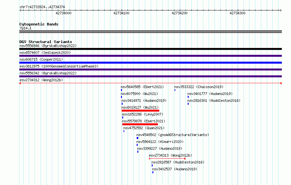Click the esv2734313 (Wong2012b) red span line
This screenshot has height=185, width=291.
(167, 159)
